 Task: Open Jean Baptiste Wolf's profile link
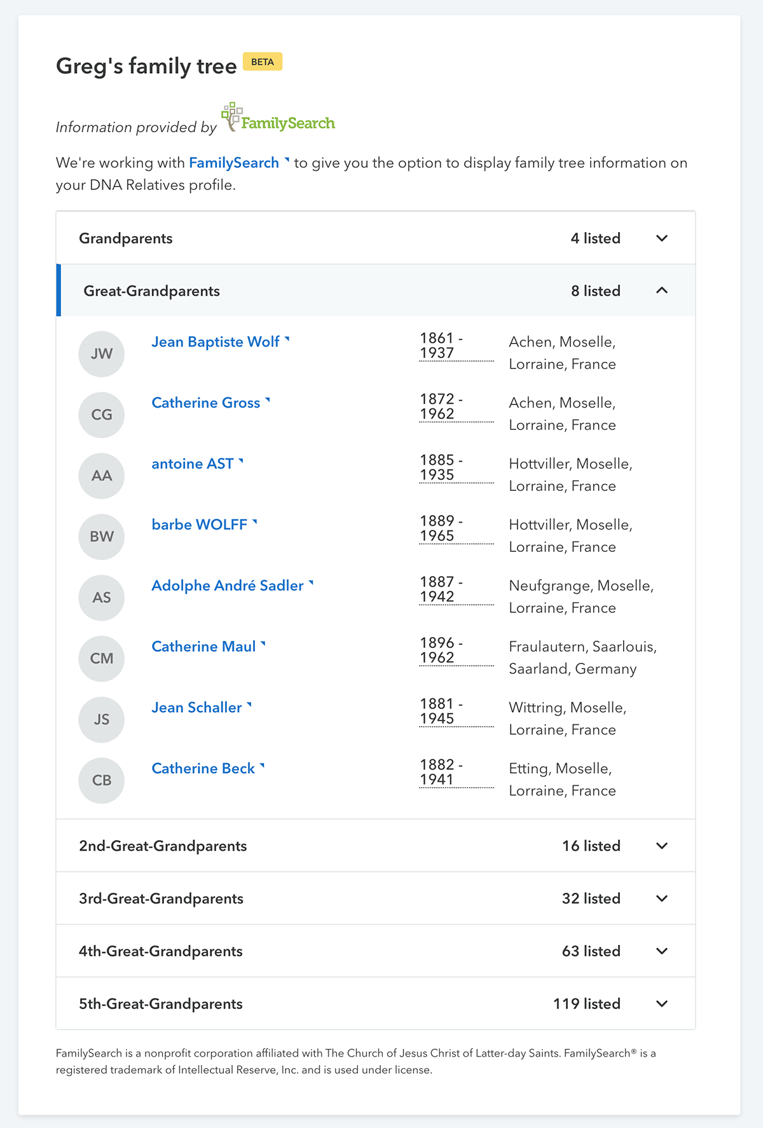click(216, 342)
